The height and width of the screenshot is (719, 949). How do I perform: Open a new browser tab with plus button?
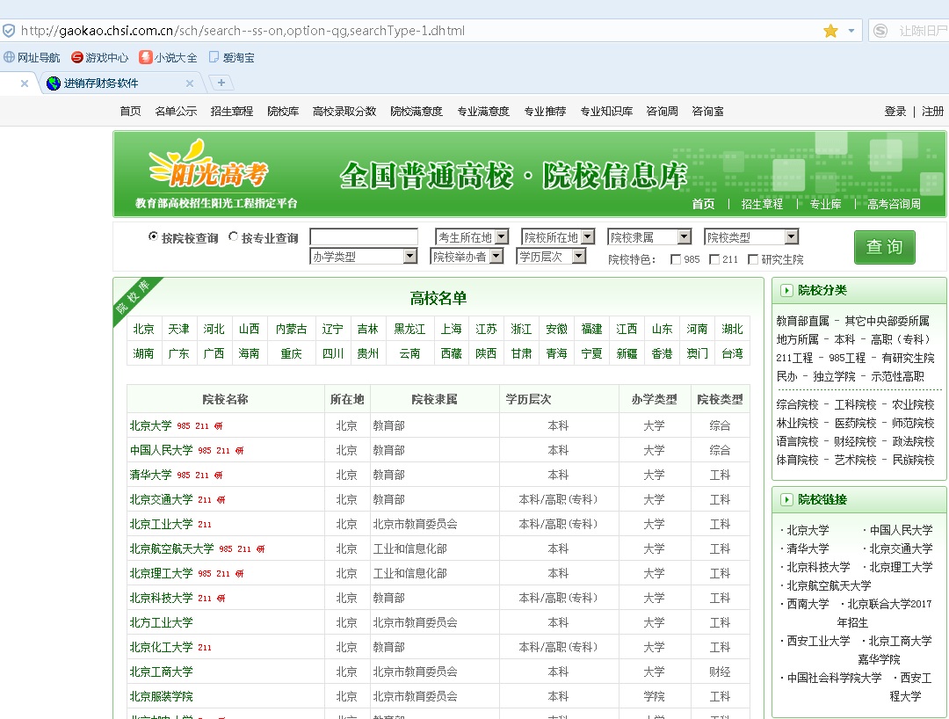pyautogui.click(x=221, y=83)
